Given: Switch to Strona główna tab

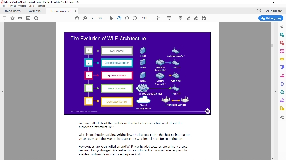Looking at the screenshot, I should (13, 11).
